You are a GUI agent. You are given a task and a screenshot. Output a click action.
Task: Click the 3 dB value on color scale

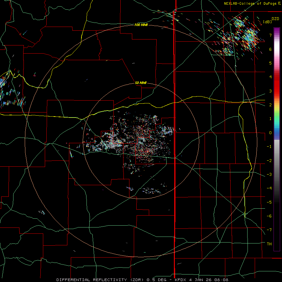270,91
